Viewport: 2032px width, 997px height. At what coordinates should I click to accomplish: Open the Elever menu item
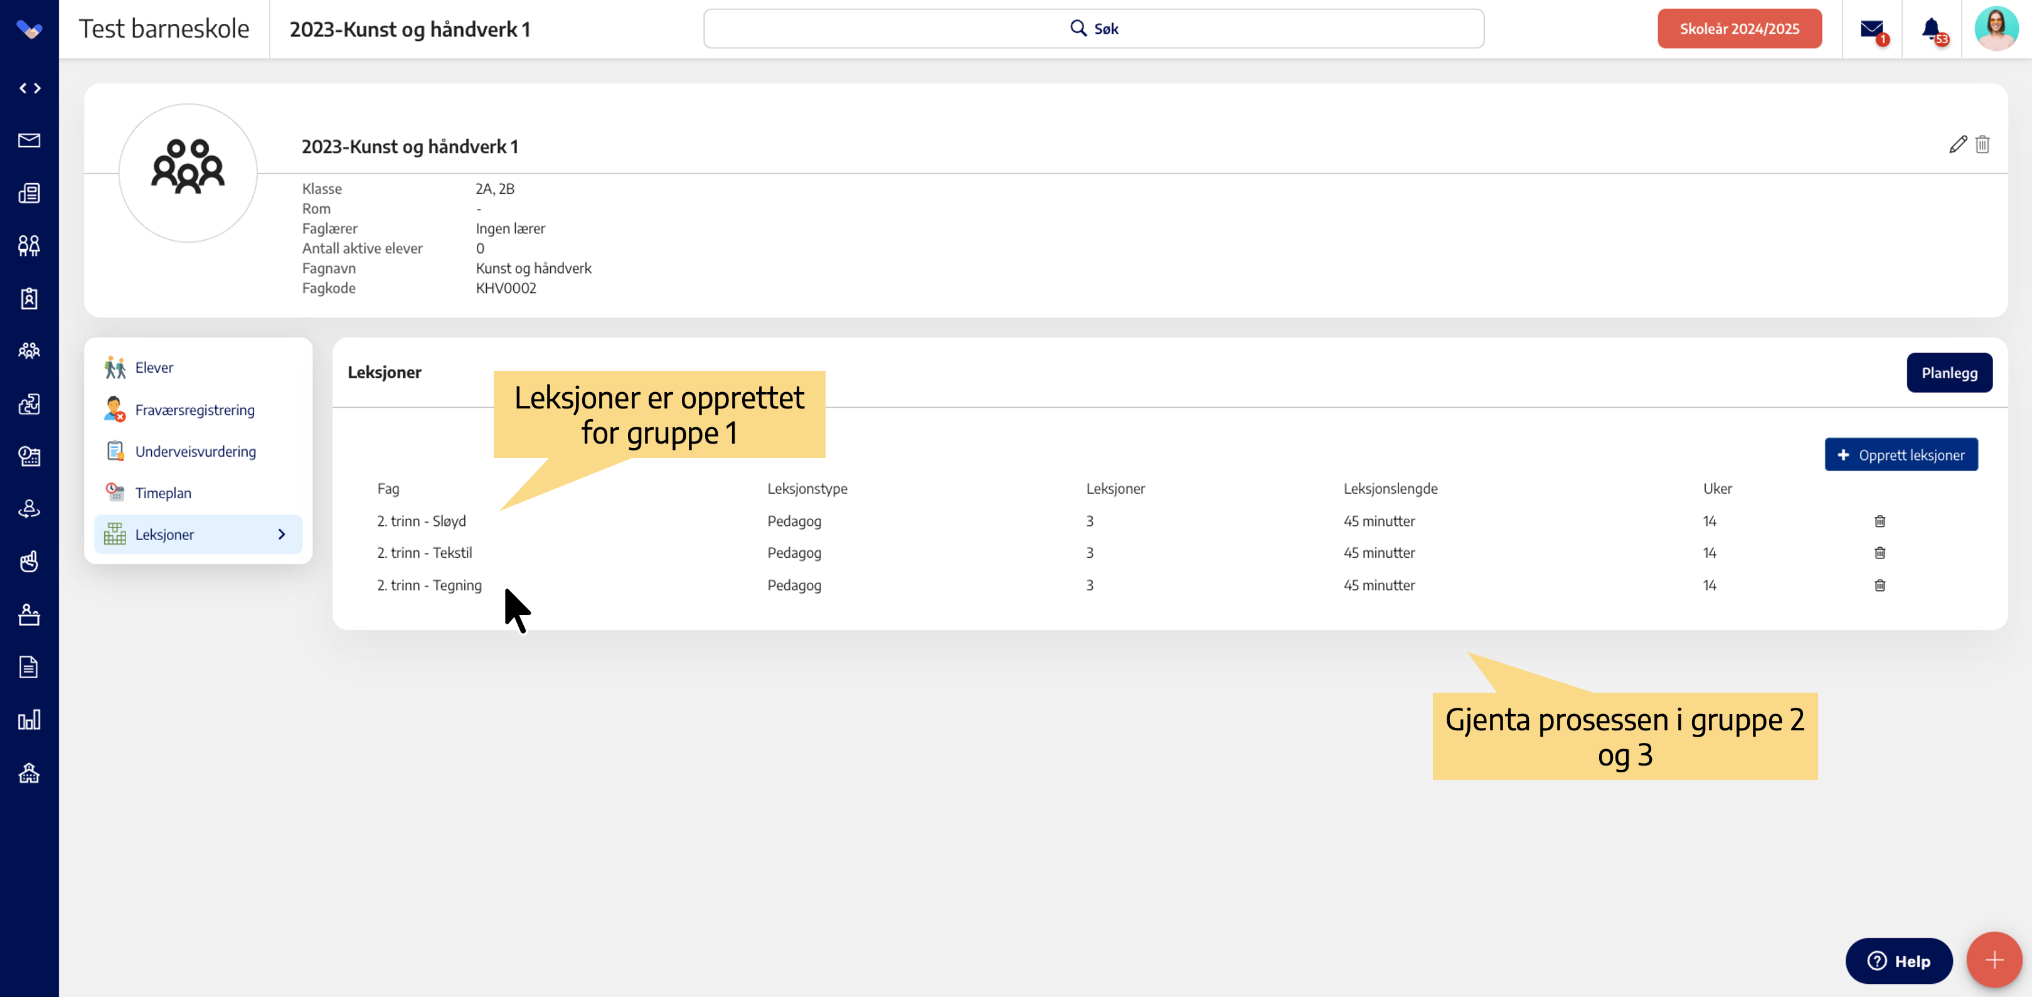tap(198, 368)
